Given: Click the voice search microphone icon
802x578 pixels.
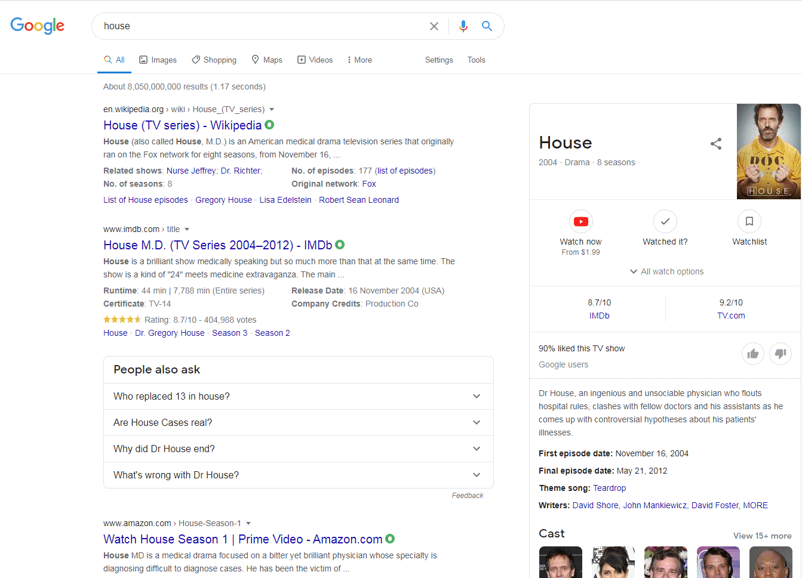Looking at the screenshot, I should tap(463, 26).
